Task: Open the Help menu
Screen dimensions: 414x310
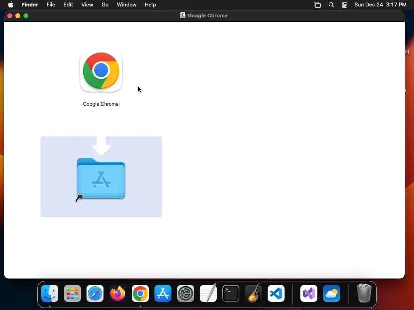Action: point(150,5)
